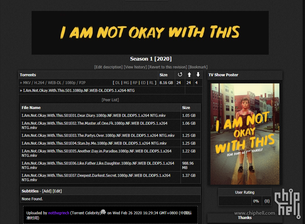Image resolution: width=305 pixels, height=224 pixels.
Task: Open the Peer List link
Action: click(110, 100)
